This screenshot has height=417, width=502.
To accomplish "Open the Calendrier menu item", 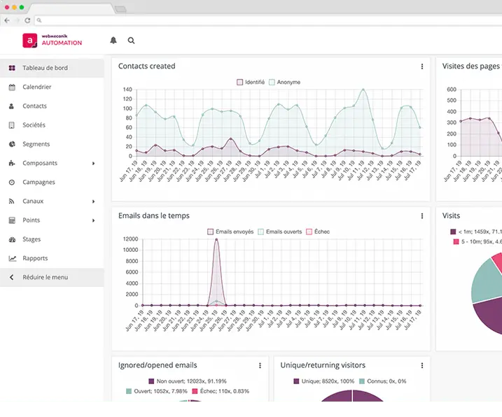I will pos(52,87).
